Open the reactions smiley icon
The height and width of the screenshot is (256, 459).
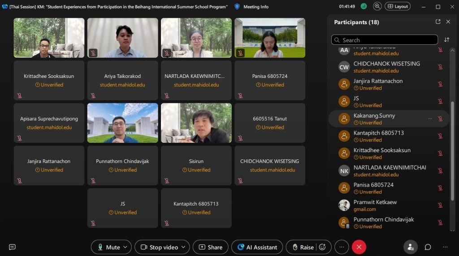[x=322, y=247]
